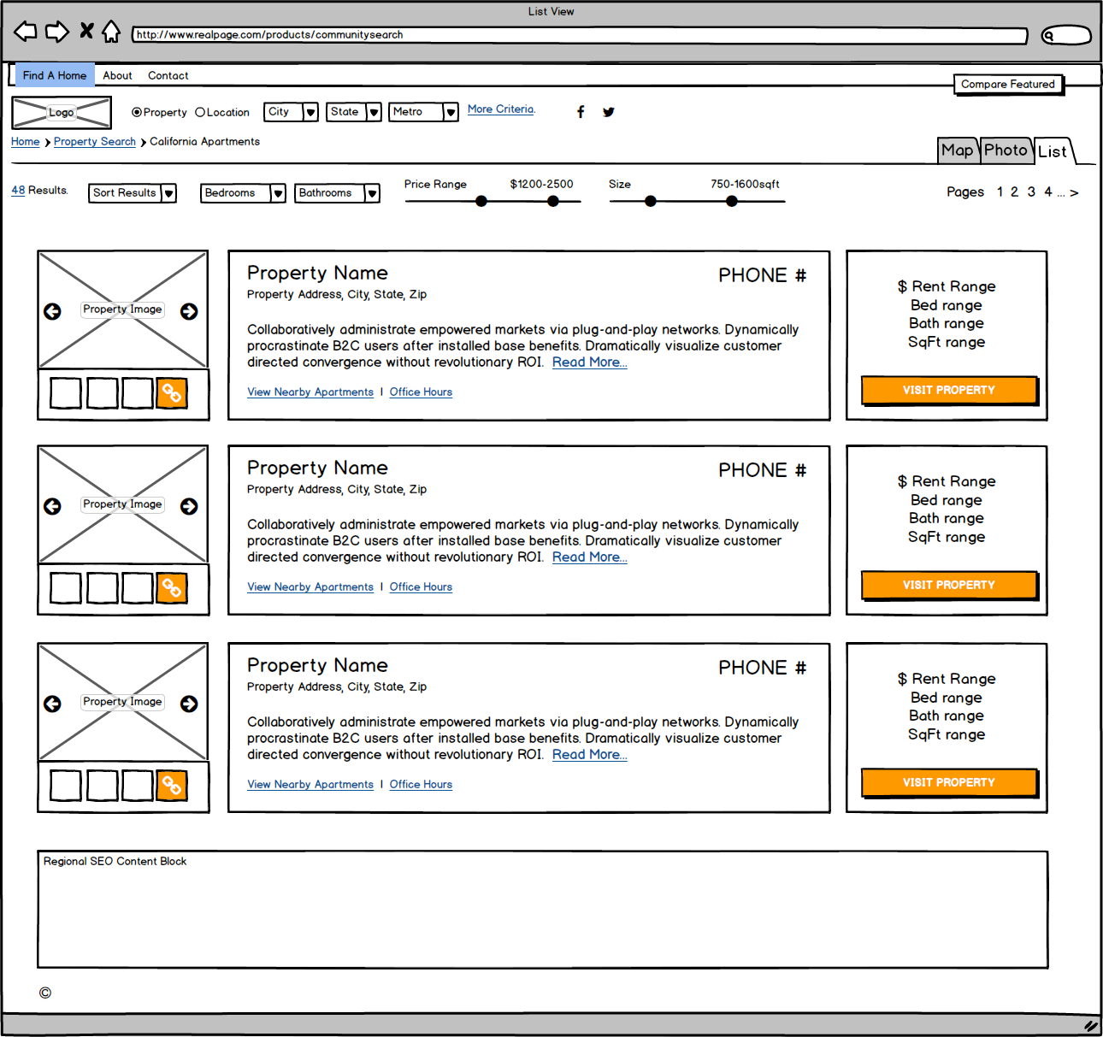Go to results page 3
Viewport: 1103px width, 1037px height.
coord(1031,192)
